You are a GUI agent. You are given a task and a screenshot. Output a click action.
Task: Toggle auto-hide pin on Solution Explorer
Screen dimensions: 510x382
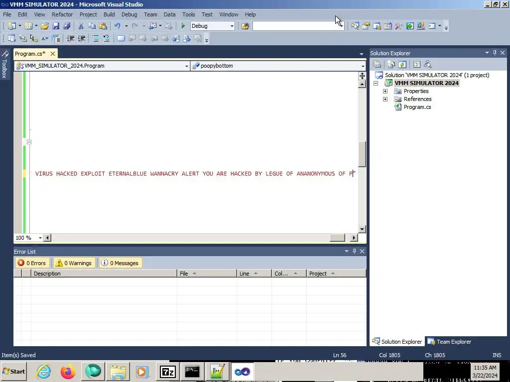pos(495,53)
